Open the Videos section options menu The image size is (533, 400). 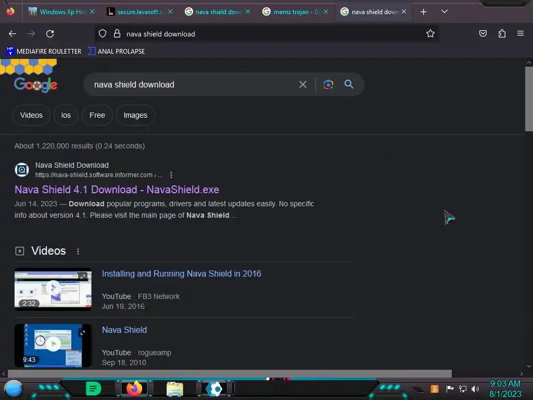click(78, 252)
